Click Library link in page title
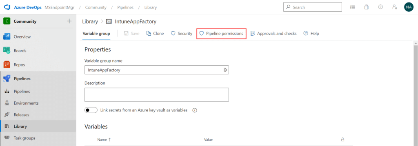Viewport: 418px width, 146px height. [90, 21]
